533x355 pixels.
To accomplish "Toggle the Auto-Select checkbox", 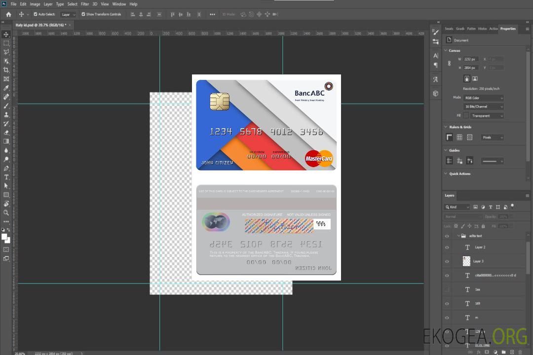I will tap(36, 14).
